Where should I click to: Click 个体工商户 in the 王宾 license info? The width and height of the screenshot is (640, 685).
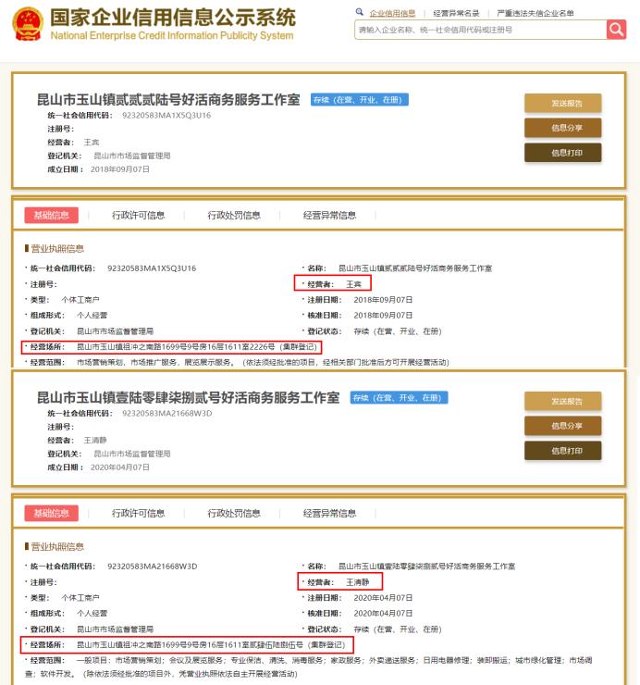pyautogui.click(x=80, y=300)
